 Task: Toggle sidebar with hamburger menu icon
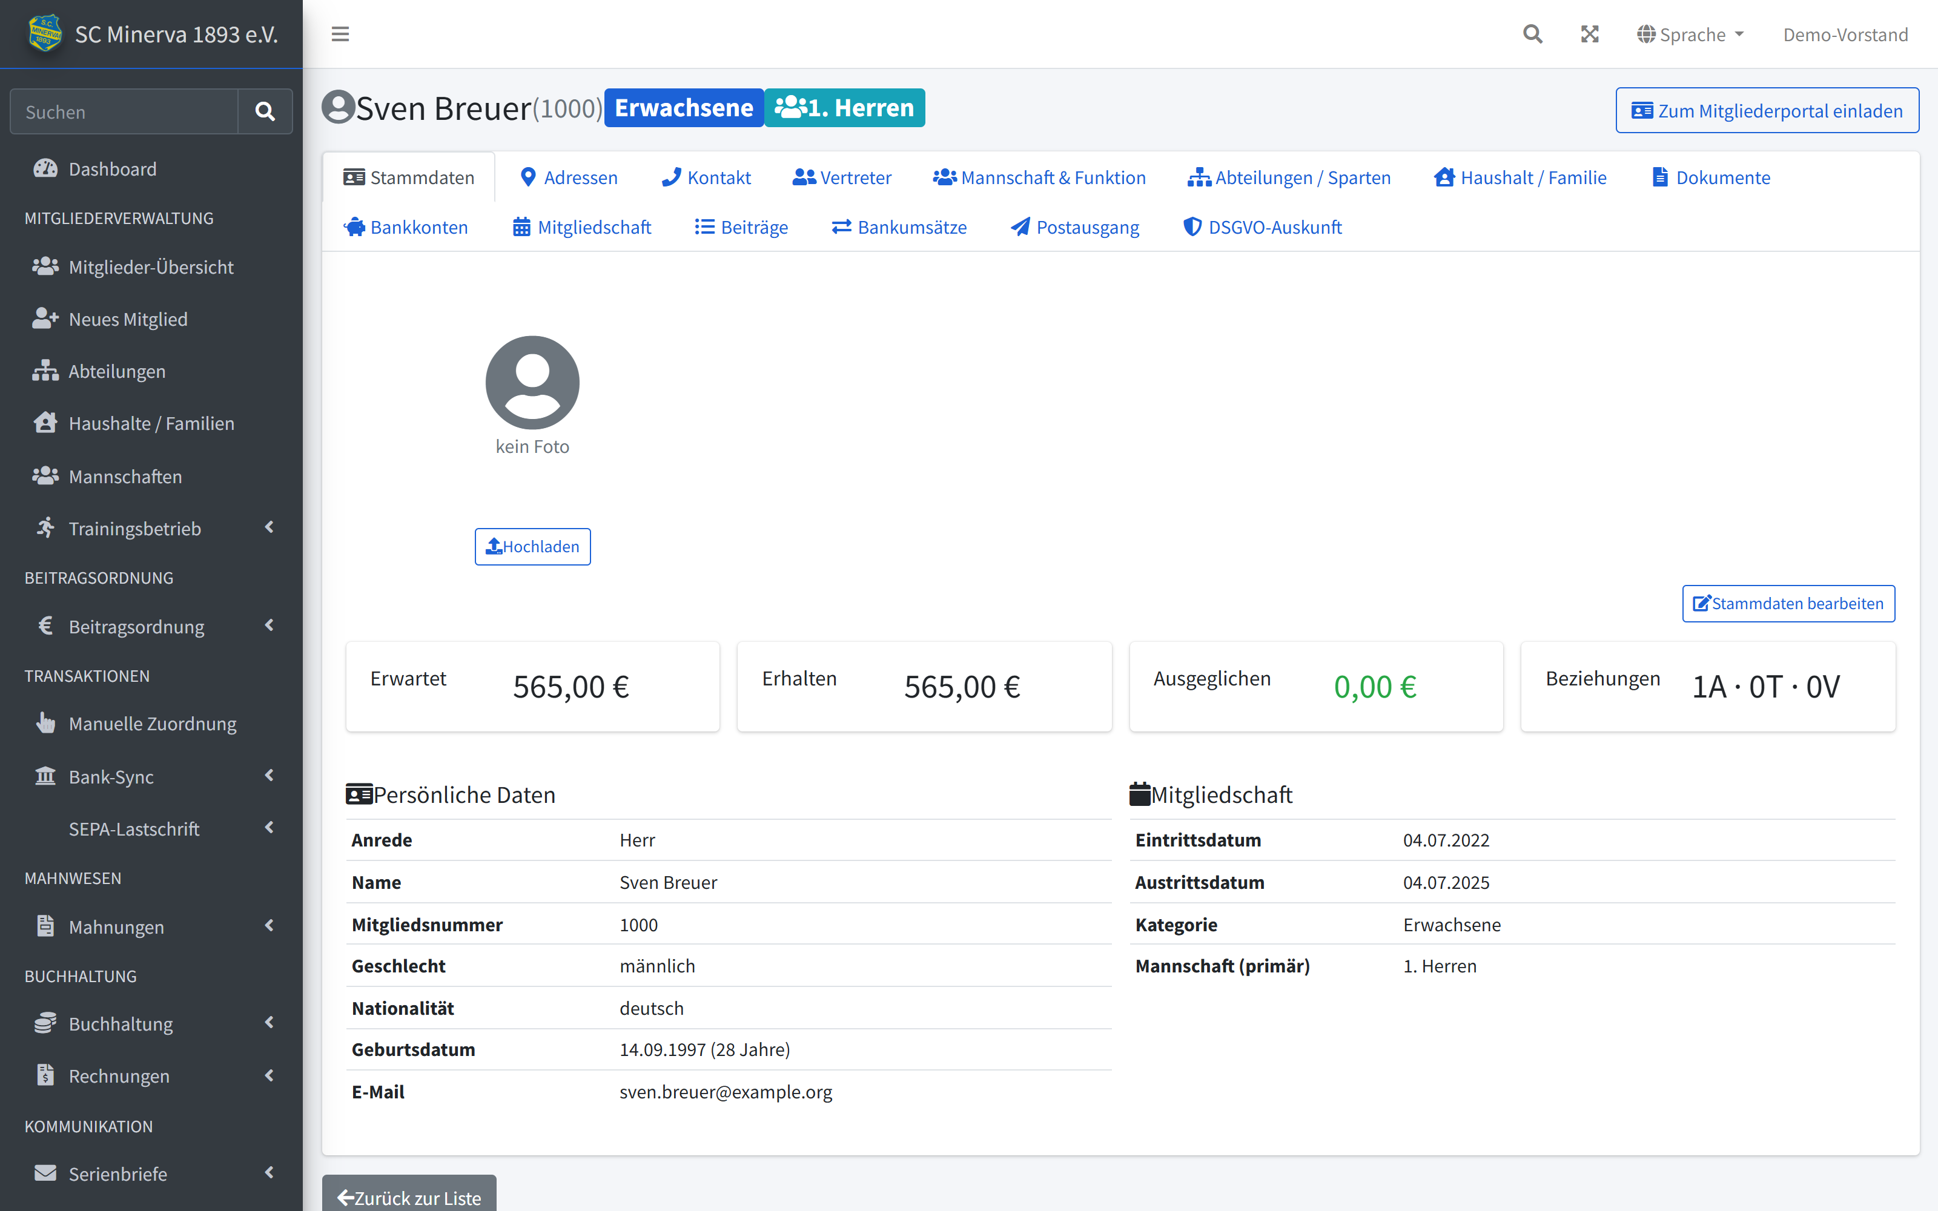coord(340,34)
